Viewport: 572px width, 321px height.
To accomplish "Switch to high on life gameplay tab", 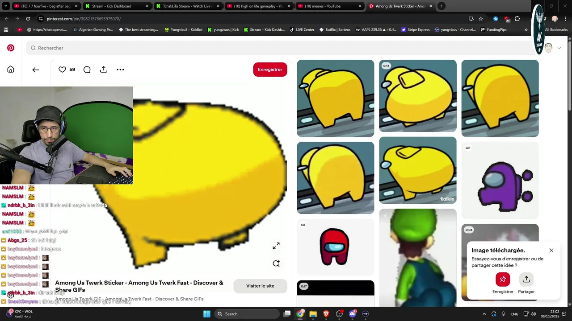I will tap(258, 6).
